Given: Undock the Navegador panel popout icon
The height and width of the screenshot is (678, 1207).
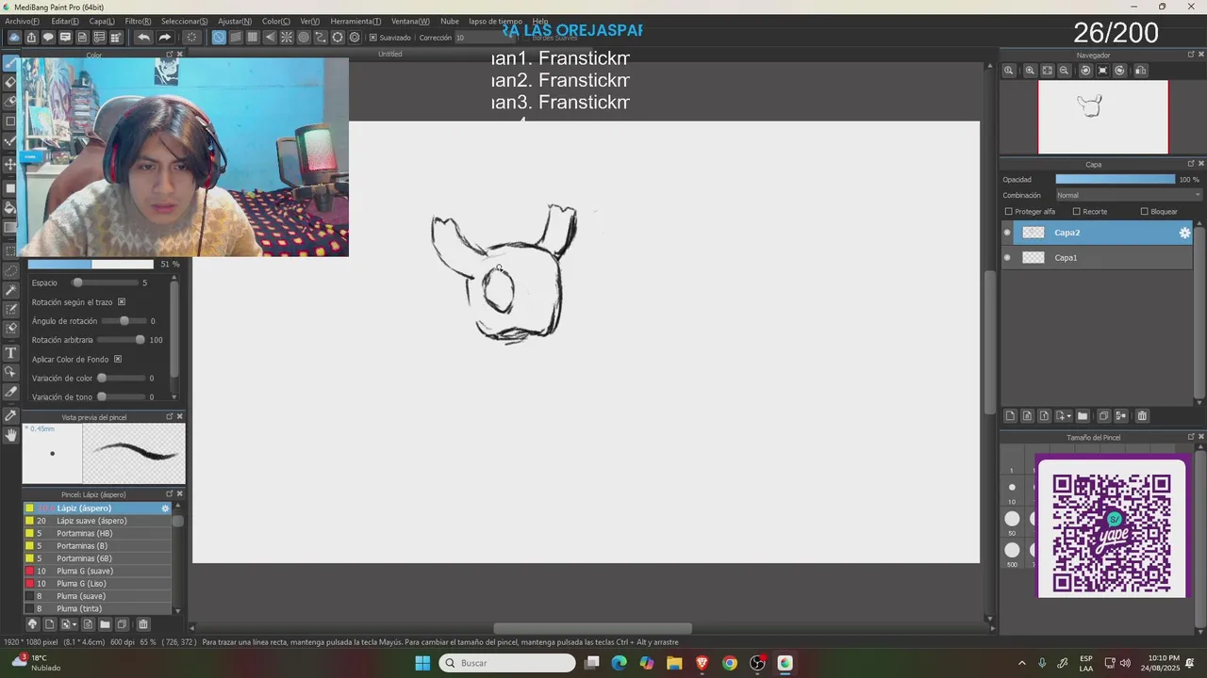Looking at the screenshot, I should 1191,55.
